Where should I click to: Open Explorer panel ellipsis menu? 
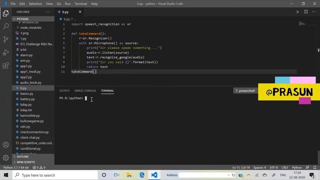48,12
